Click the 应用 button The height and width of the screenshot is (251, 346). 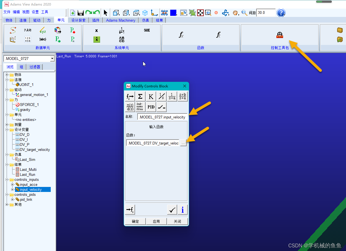(x=156, y=221)
